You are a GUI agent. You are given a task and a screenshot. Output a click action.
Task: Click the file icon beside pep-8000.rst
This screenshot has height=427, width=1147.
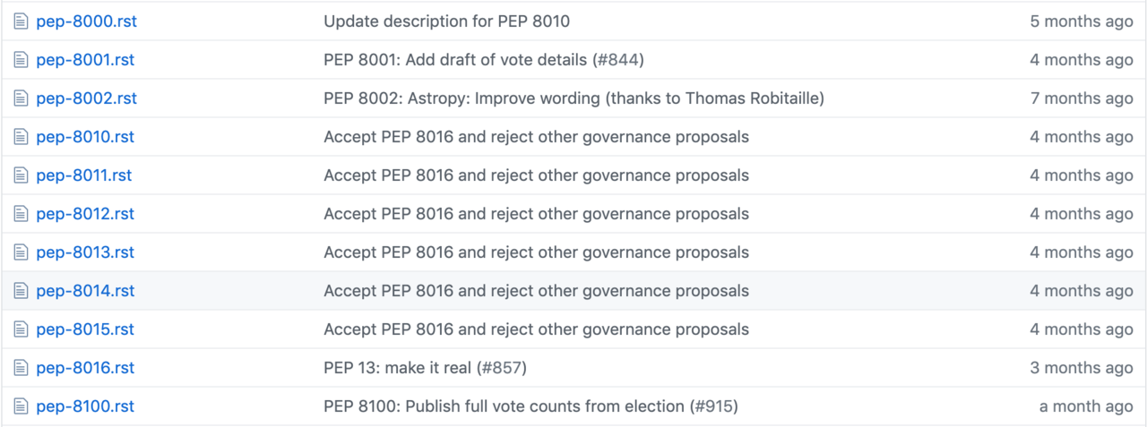coord(22,21)
